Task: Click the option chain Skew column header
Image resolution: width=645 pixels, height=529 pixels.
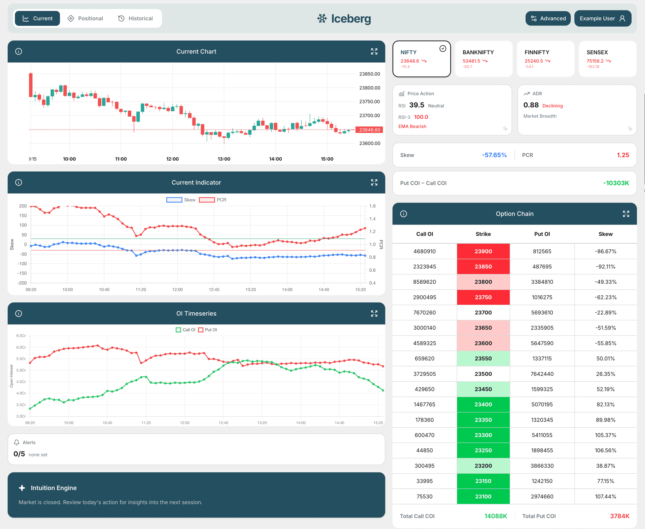Action: (x=605, y=234)
